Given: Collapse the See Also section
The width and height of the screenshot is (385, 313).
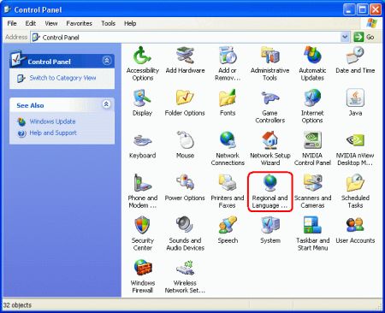Looking at the screenshot, I should coord(106,104).
